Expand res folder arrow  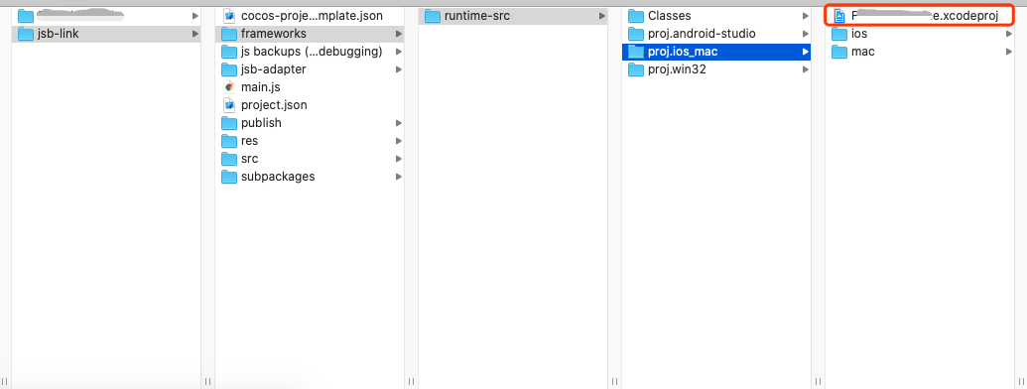point(399,141)
